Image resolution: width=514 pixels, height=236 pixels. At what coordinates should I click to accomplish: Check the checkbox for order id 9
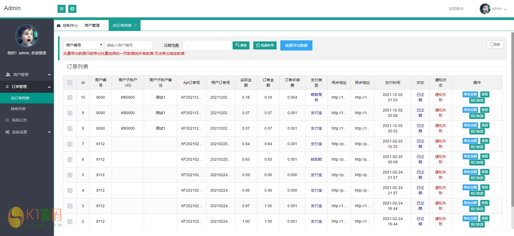tap(70, 113)
